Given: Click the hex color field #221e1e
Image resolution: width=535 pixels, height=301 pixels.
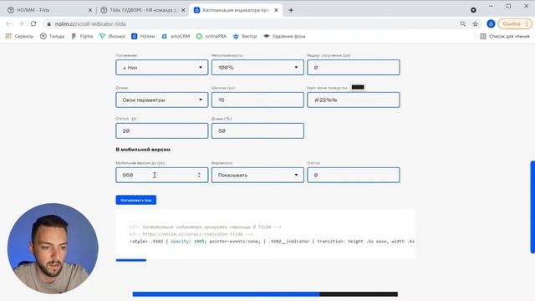Looking at the screenshot, I should pyautogui.click(x=354, y=100).
